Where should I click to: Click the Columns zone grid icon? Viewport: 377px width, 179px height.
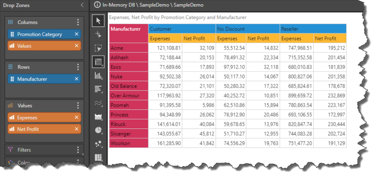(10, 22)
